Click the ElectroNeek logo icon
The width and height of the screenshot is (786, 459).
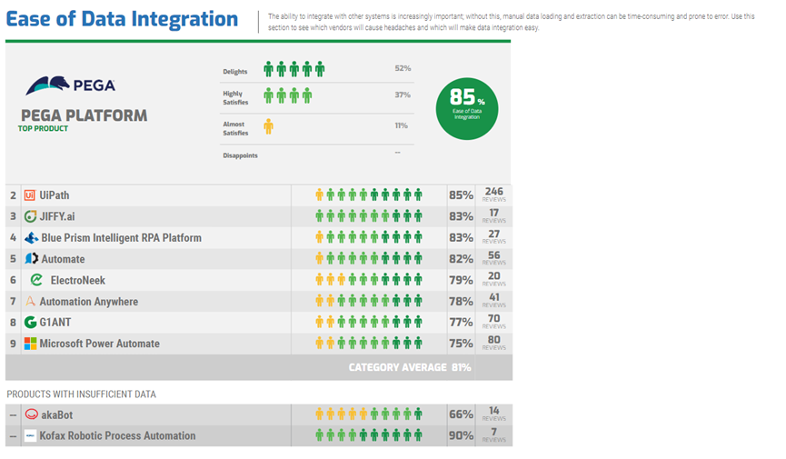tap(36, 280)
